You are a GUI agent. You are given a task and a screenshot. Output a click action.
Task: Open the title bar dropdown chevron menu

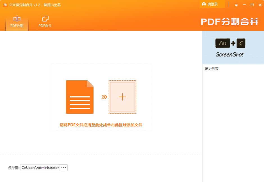point(236,5)
